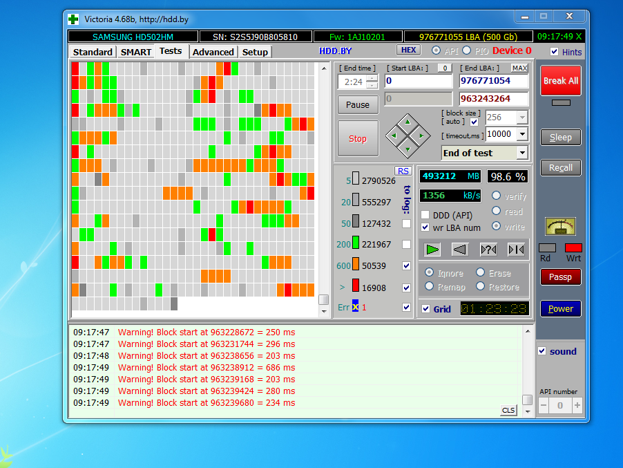This screenshot has width=623, height=468.
Task: Stop the surface test
Action: click(358, 138)
